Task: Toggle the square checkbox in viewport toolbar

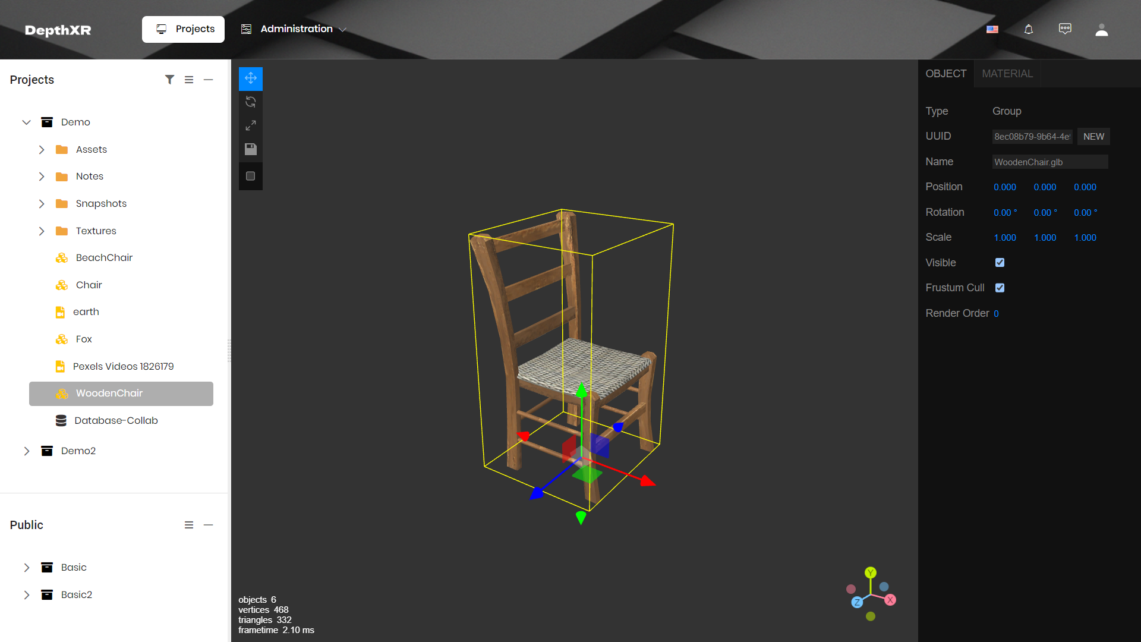Action: tap(251, 176)
